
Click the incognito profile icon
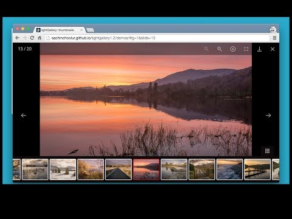click(273, 29)
